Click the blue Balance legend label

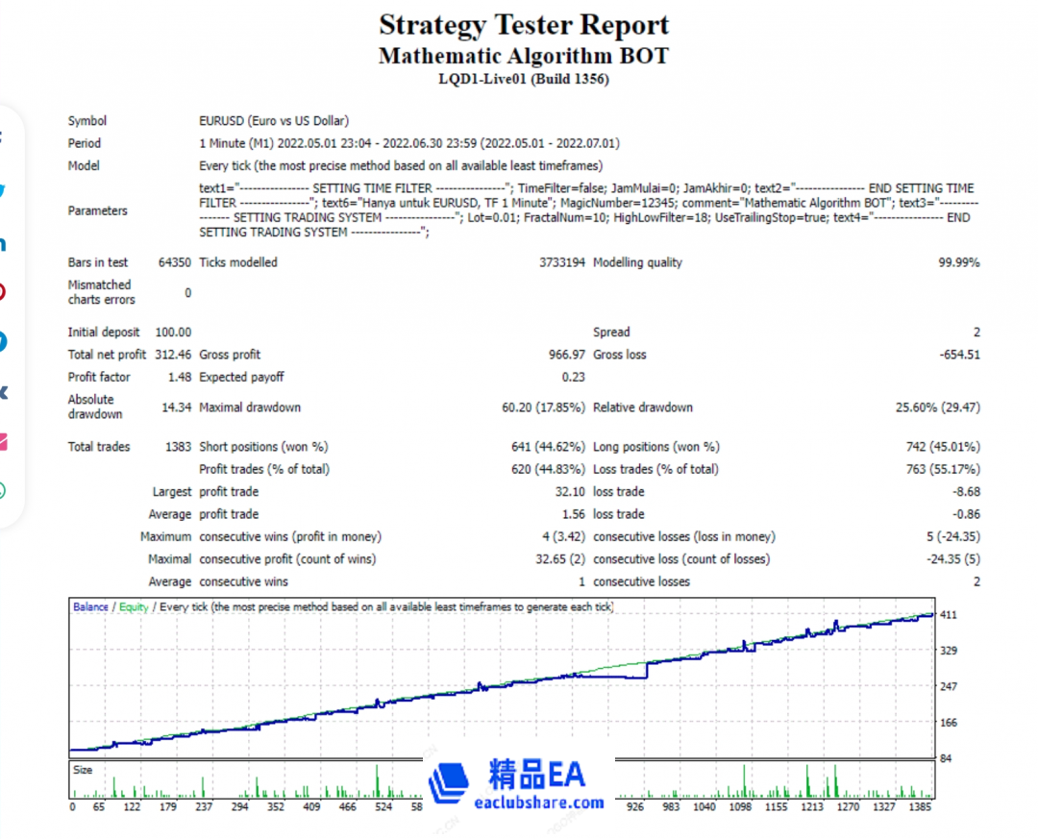click(x=90, y=607)
